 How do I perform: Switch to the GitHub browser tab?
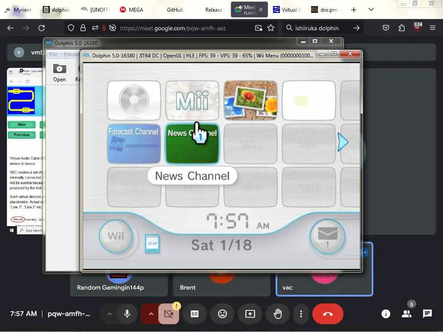coord(175,10)
